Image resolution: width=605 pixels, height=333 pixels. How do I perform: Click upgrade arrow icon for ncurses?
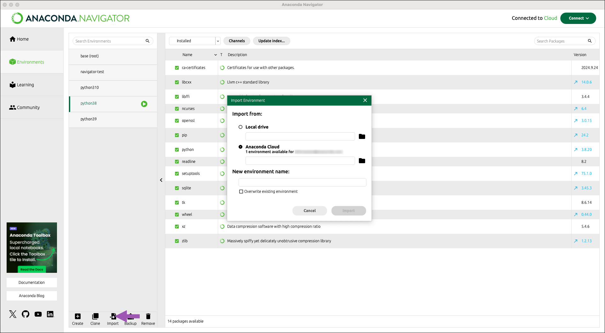(x=575, y=109)
